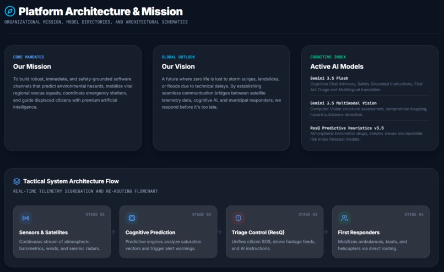Select the Sensors & Satellites broadcast icon
444x272 pixels.
(x=25, y=218)
